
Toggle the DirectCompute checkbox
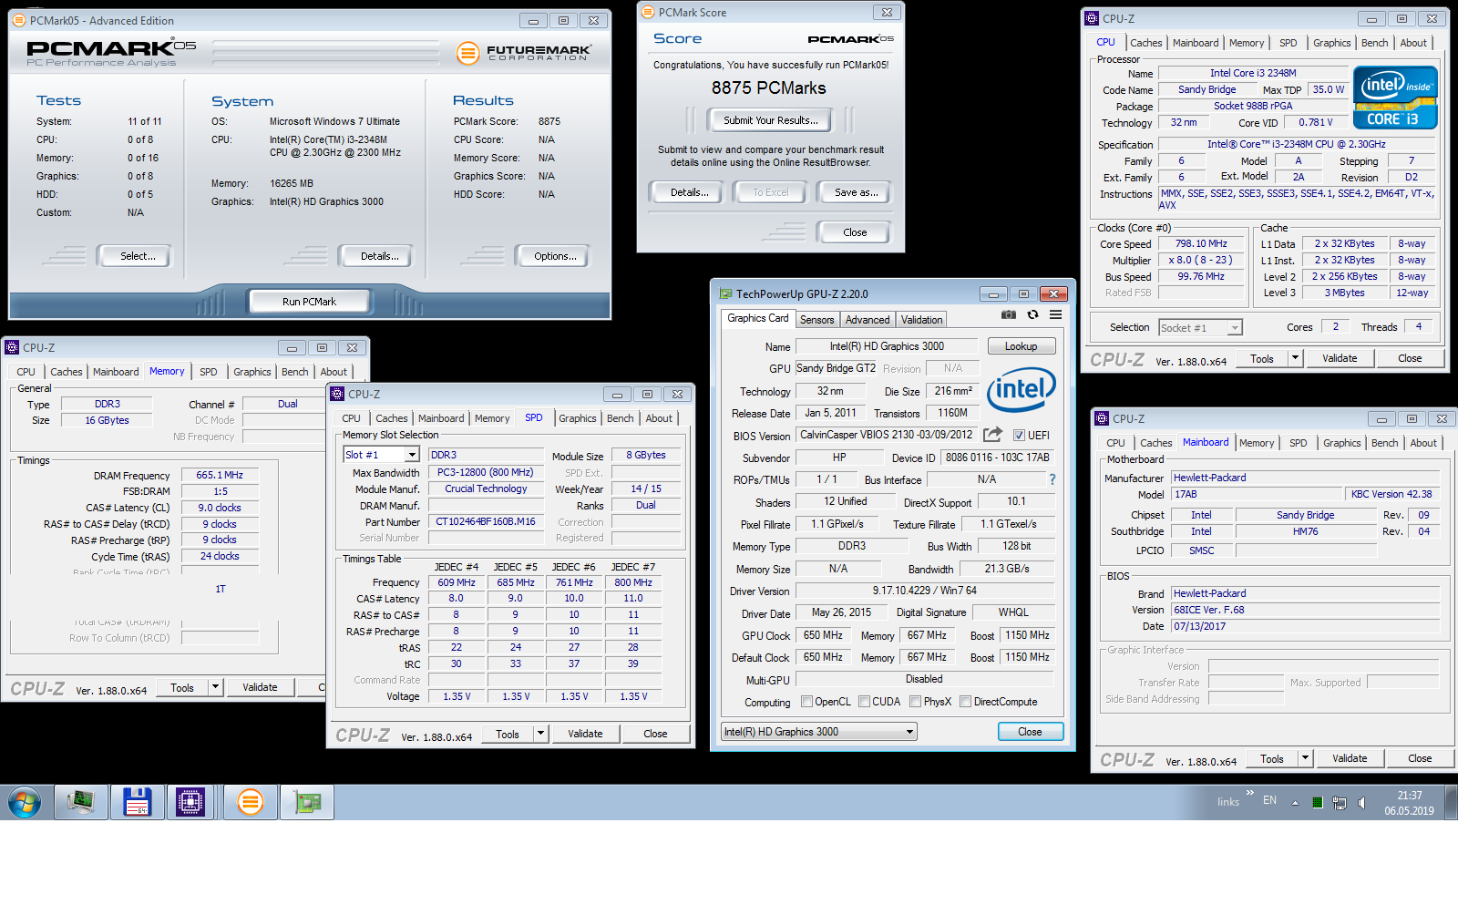pyautogui.click(x=965, y=702)
